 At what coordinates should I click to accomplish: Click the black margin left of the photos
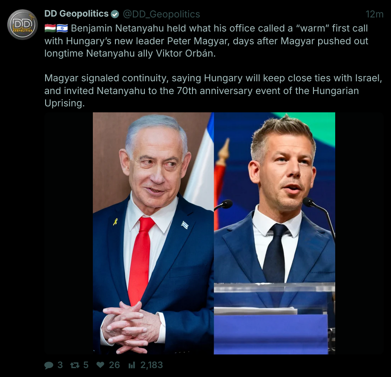pos(69,233)
